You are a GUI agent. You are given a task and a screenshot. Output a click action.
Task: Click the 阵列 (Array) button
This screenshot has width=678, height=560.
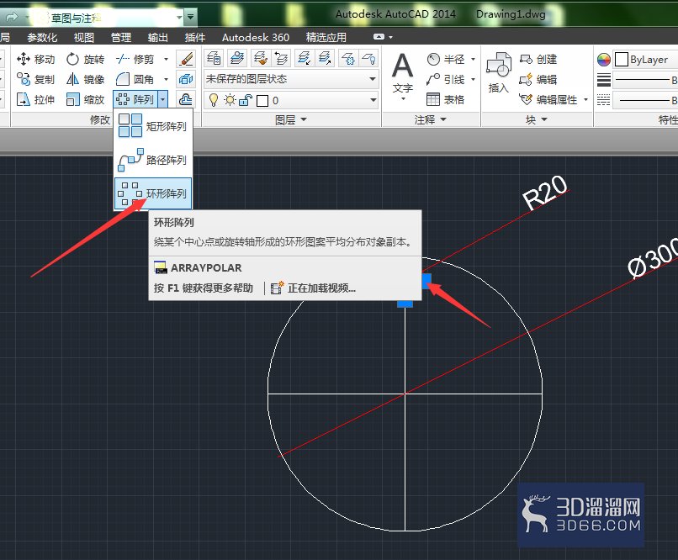(x=135, y=99)
